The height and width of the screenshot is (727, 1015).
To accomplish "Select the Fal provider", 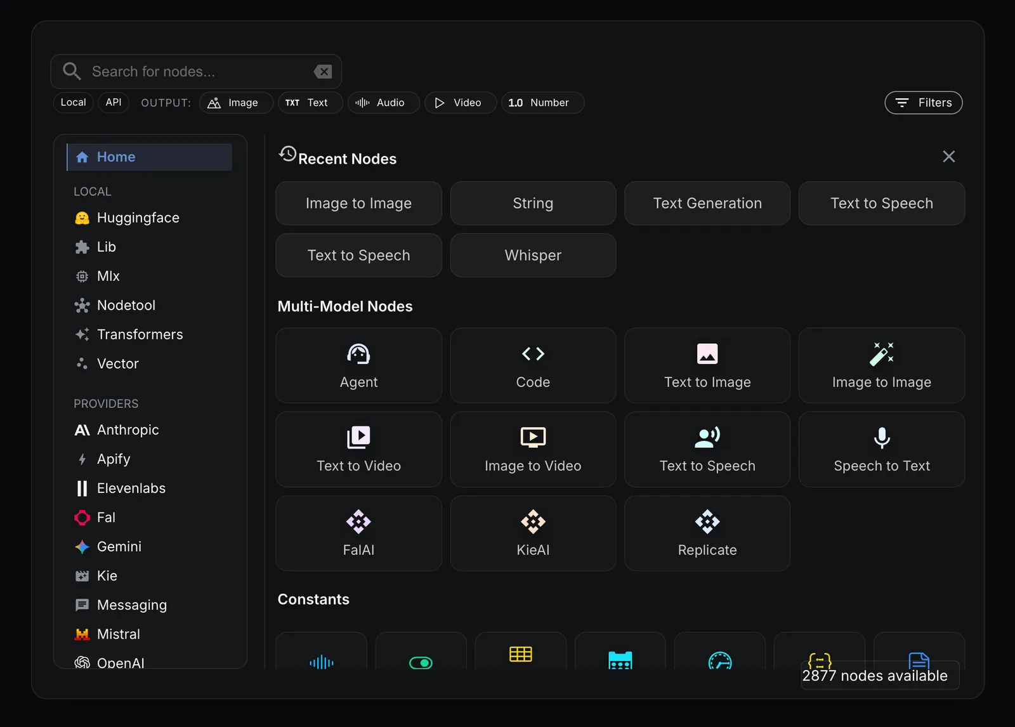I will 150,517.
